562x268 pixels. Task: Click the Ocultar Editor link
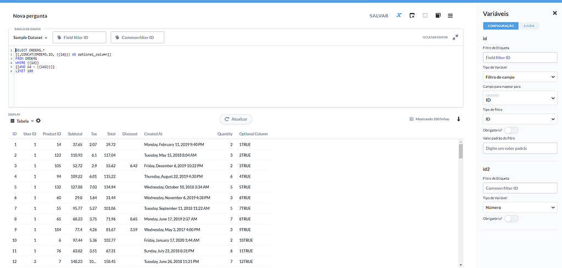[435, 37]
